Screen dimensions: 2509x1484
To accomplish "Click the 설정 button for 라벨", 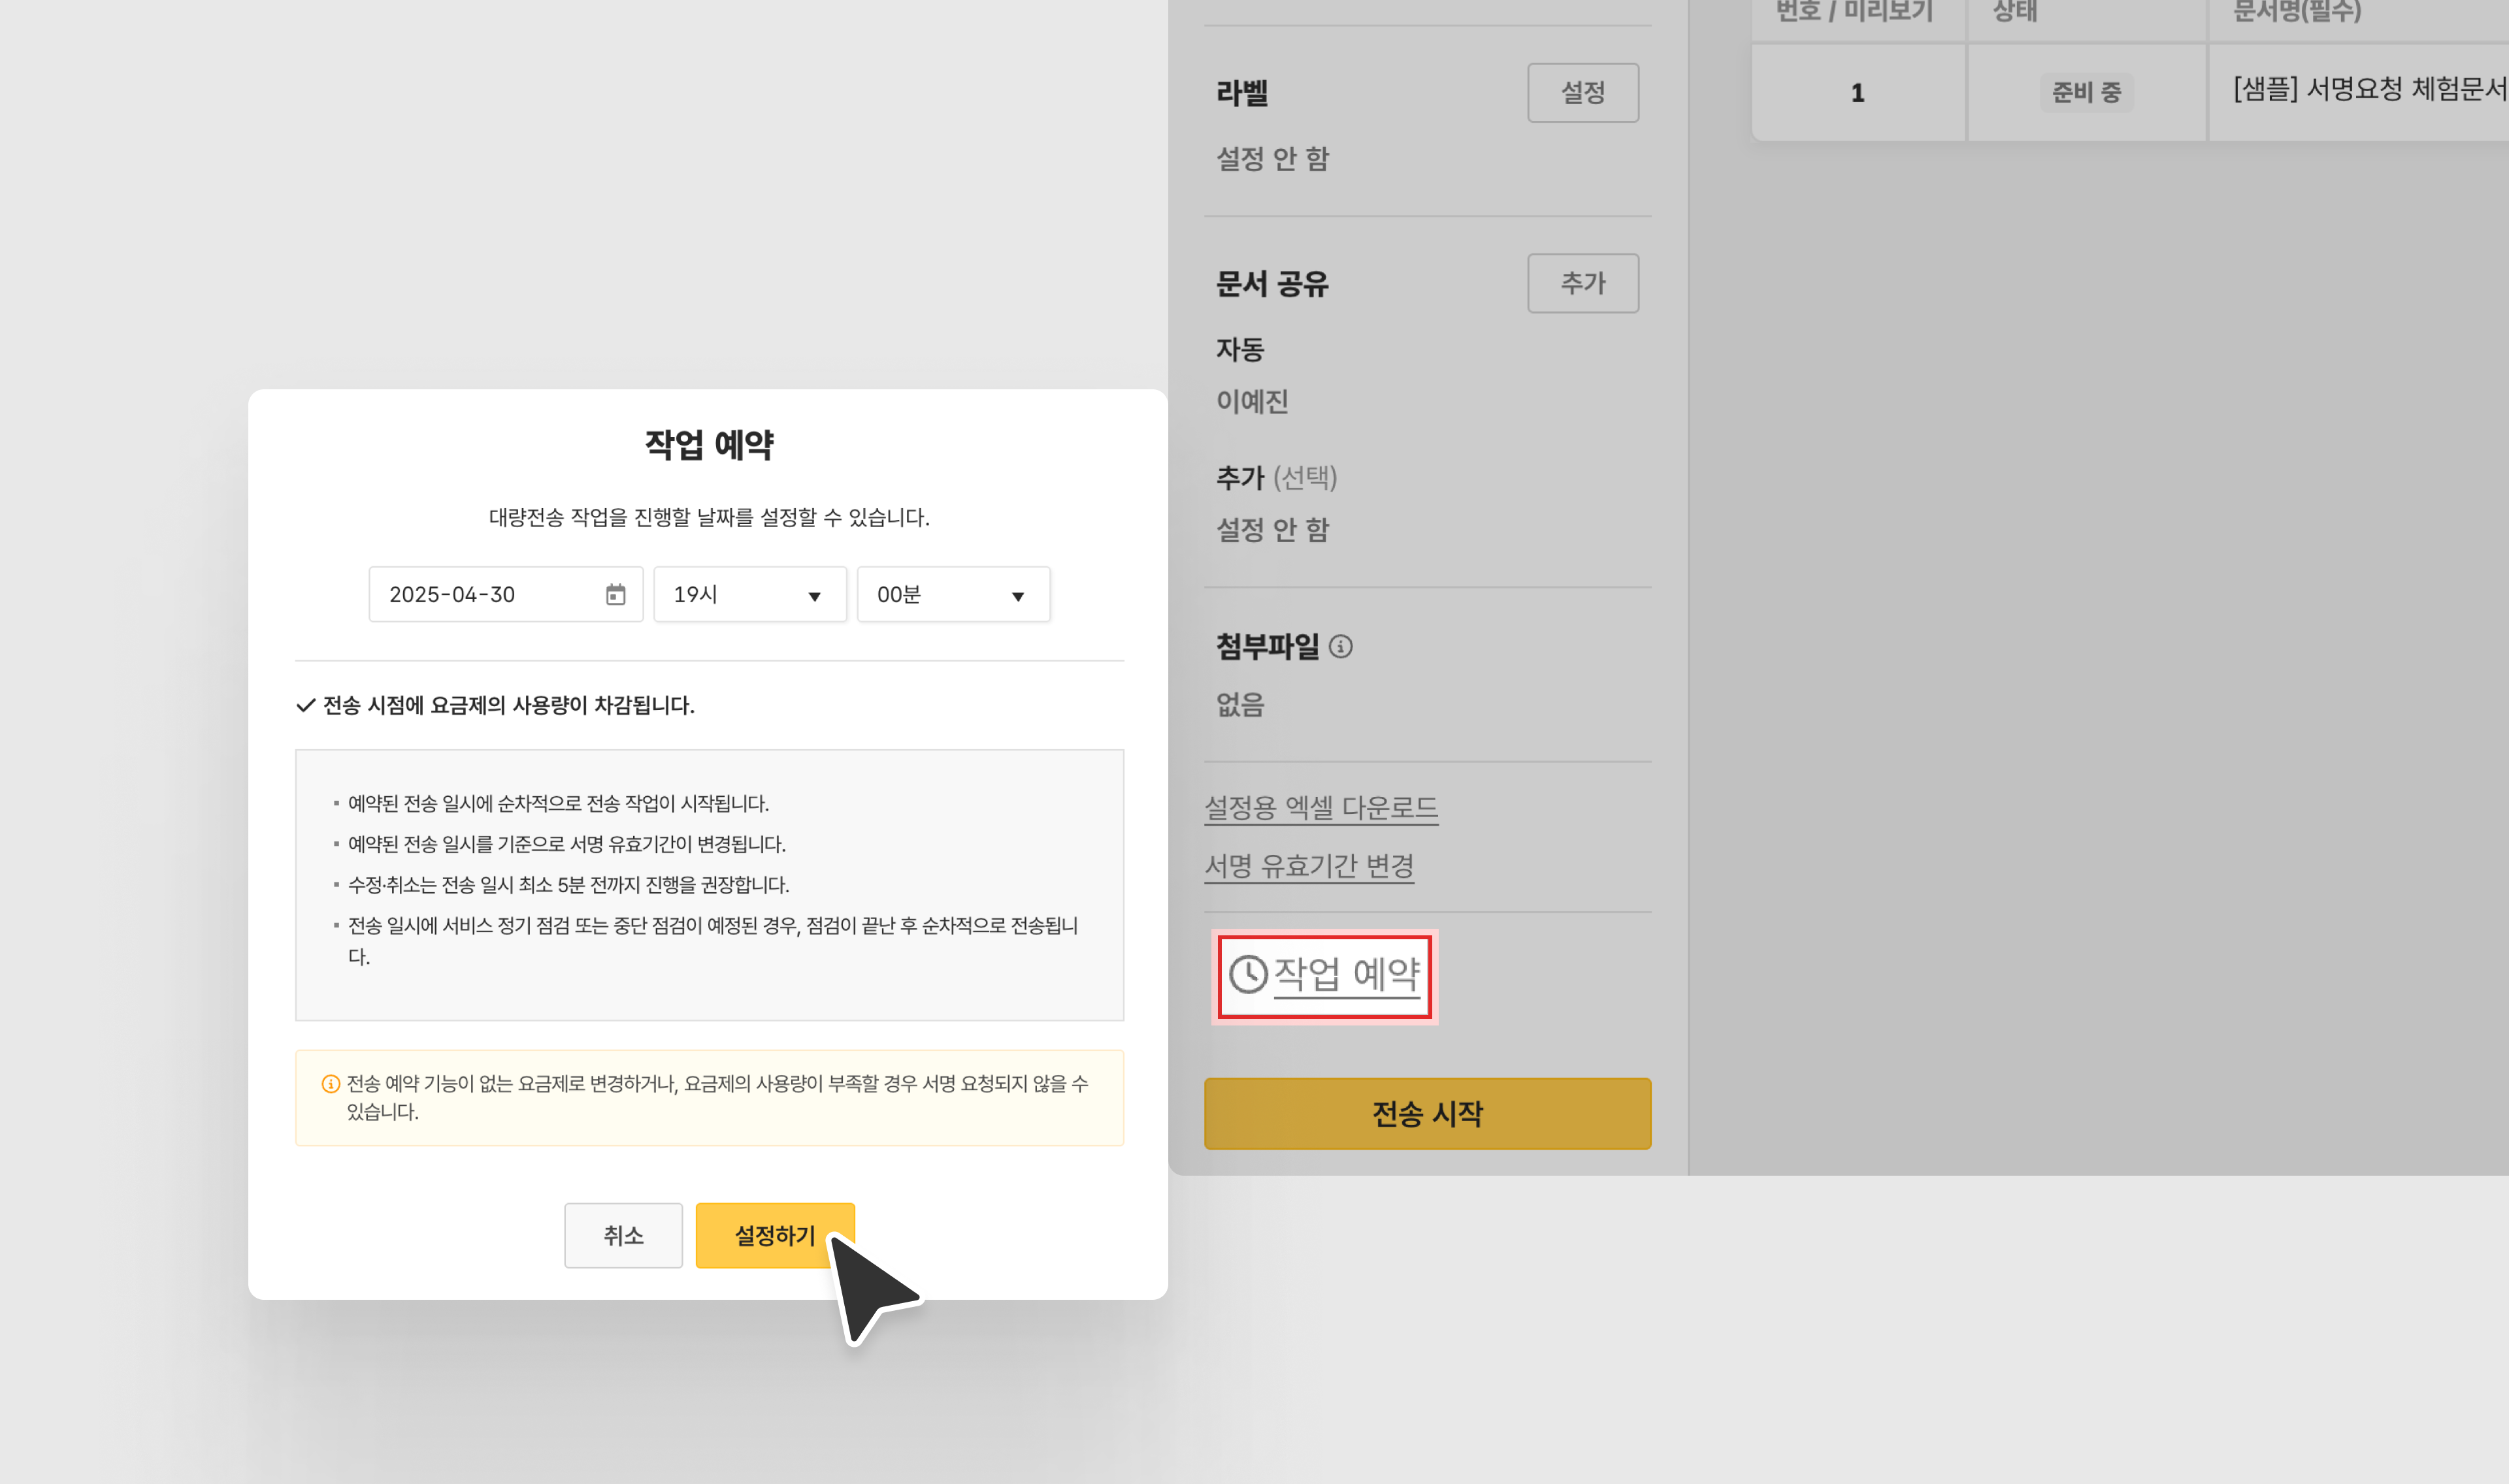I will pos(1582,93).
